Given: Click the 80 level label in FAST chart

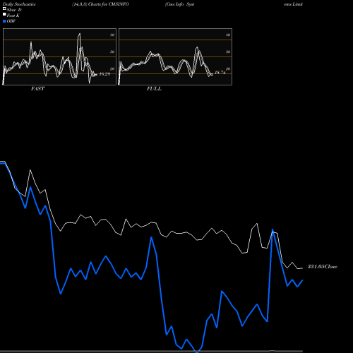Looking at the screenshot, I should (112, 35).
